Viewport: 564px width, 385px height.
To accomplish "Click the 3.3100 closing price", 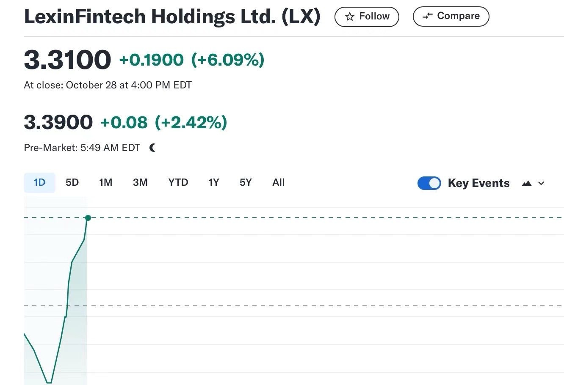I will click(67, 60).
